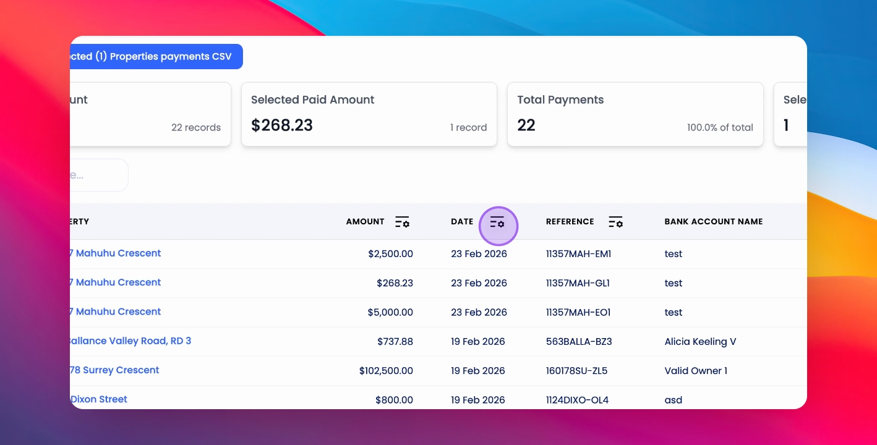The image size is (877, 445).
Task: Click the 23 Feb 2026 date in the 11357MAH-EM1 row
Action: [x=479, y=254]
